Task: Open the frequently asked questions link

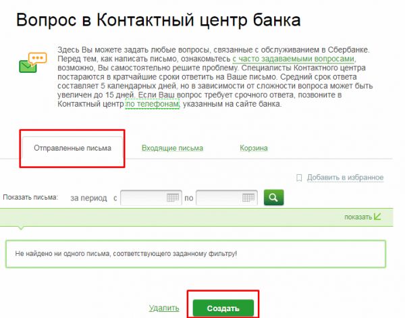Action: click(293, 59)
